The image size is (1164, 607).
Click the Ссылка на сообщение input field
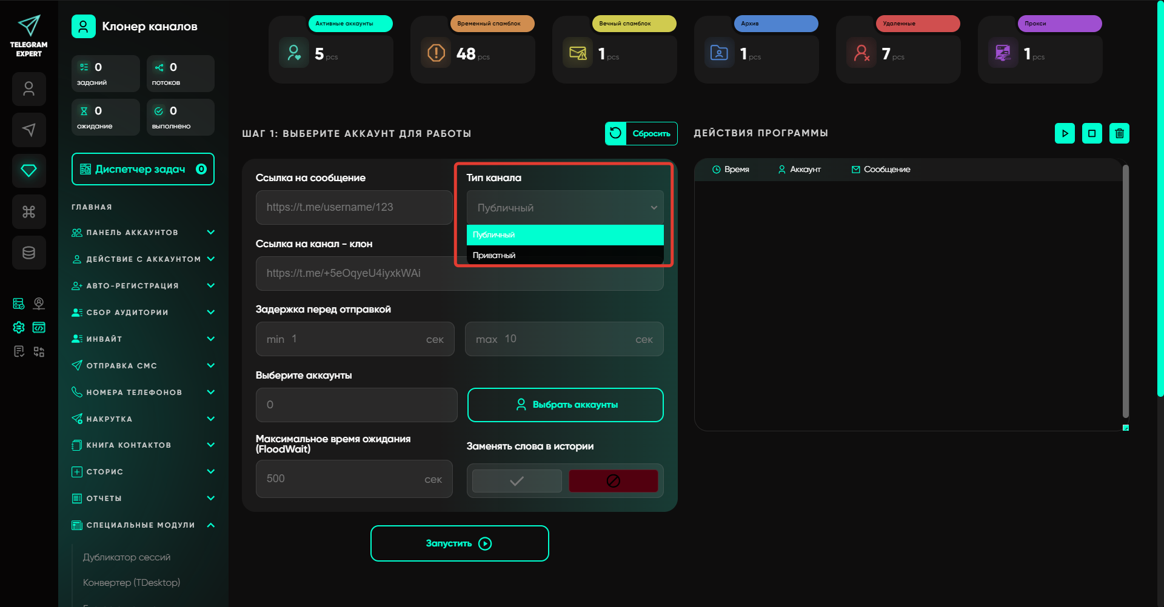point(354,207)
